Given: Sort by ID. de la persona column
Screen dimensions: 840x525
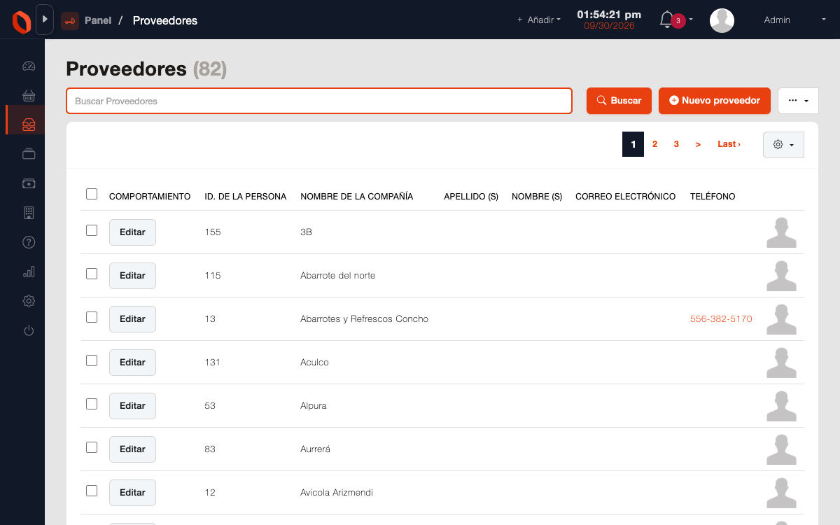Looking at the screenshot, I should click(245, 197).
